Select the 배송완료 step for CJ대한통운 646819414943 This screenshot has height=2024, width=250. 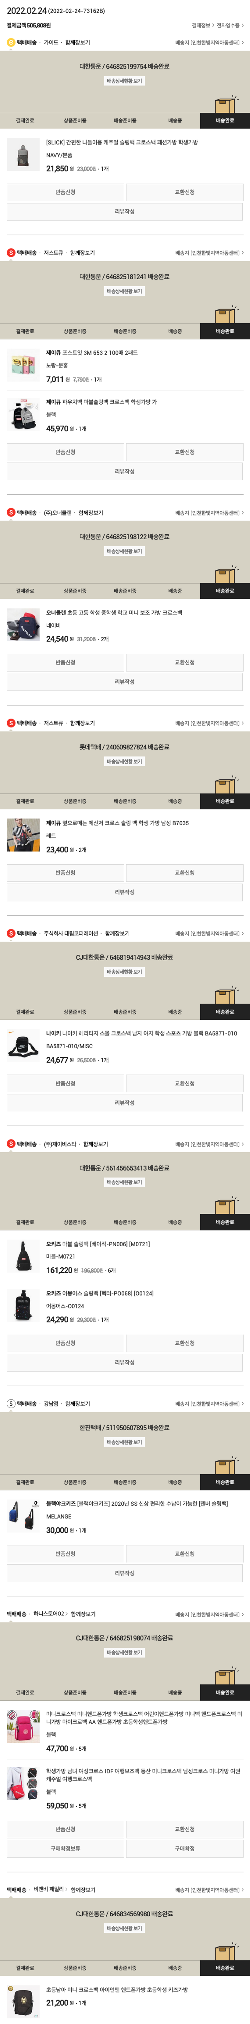(225, 1012)
